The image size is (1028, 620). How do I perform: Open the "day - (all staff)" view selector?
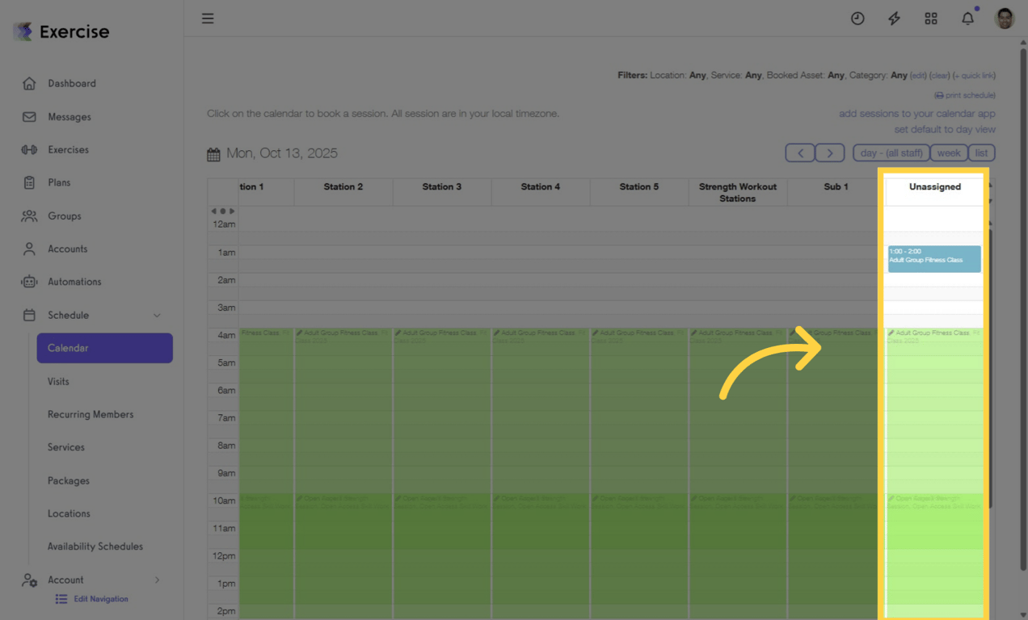tap(891, 152)
